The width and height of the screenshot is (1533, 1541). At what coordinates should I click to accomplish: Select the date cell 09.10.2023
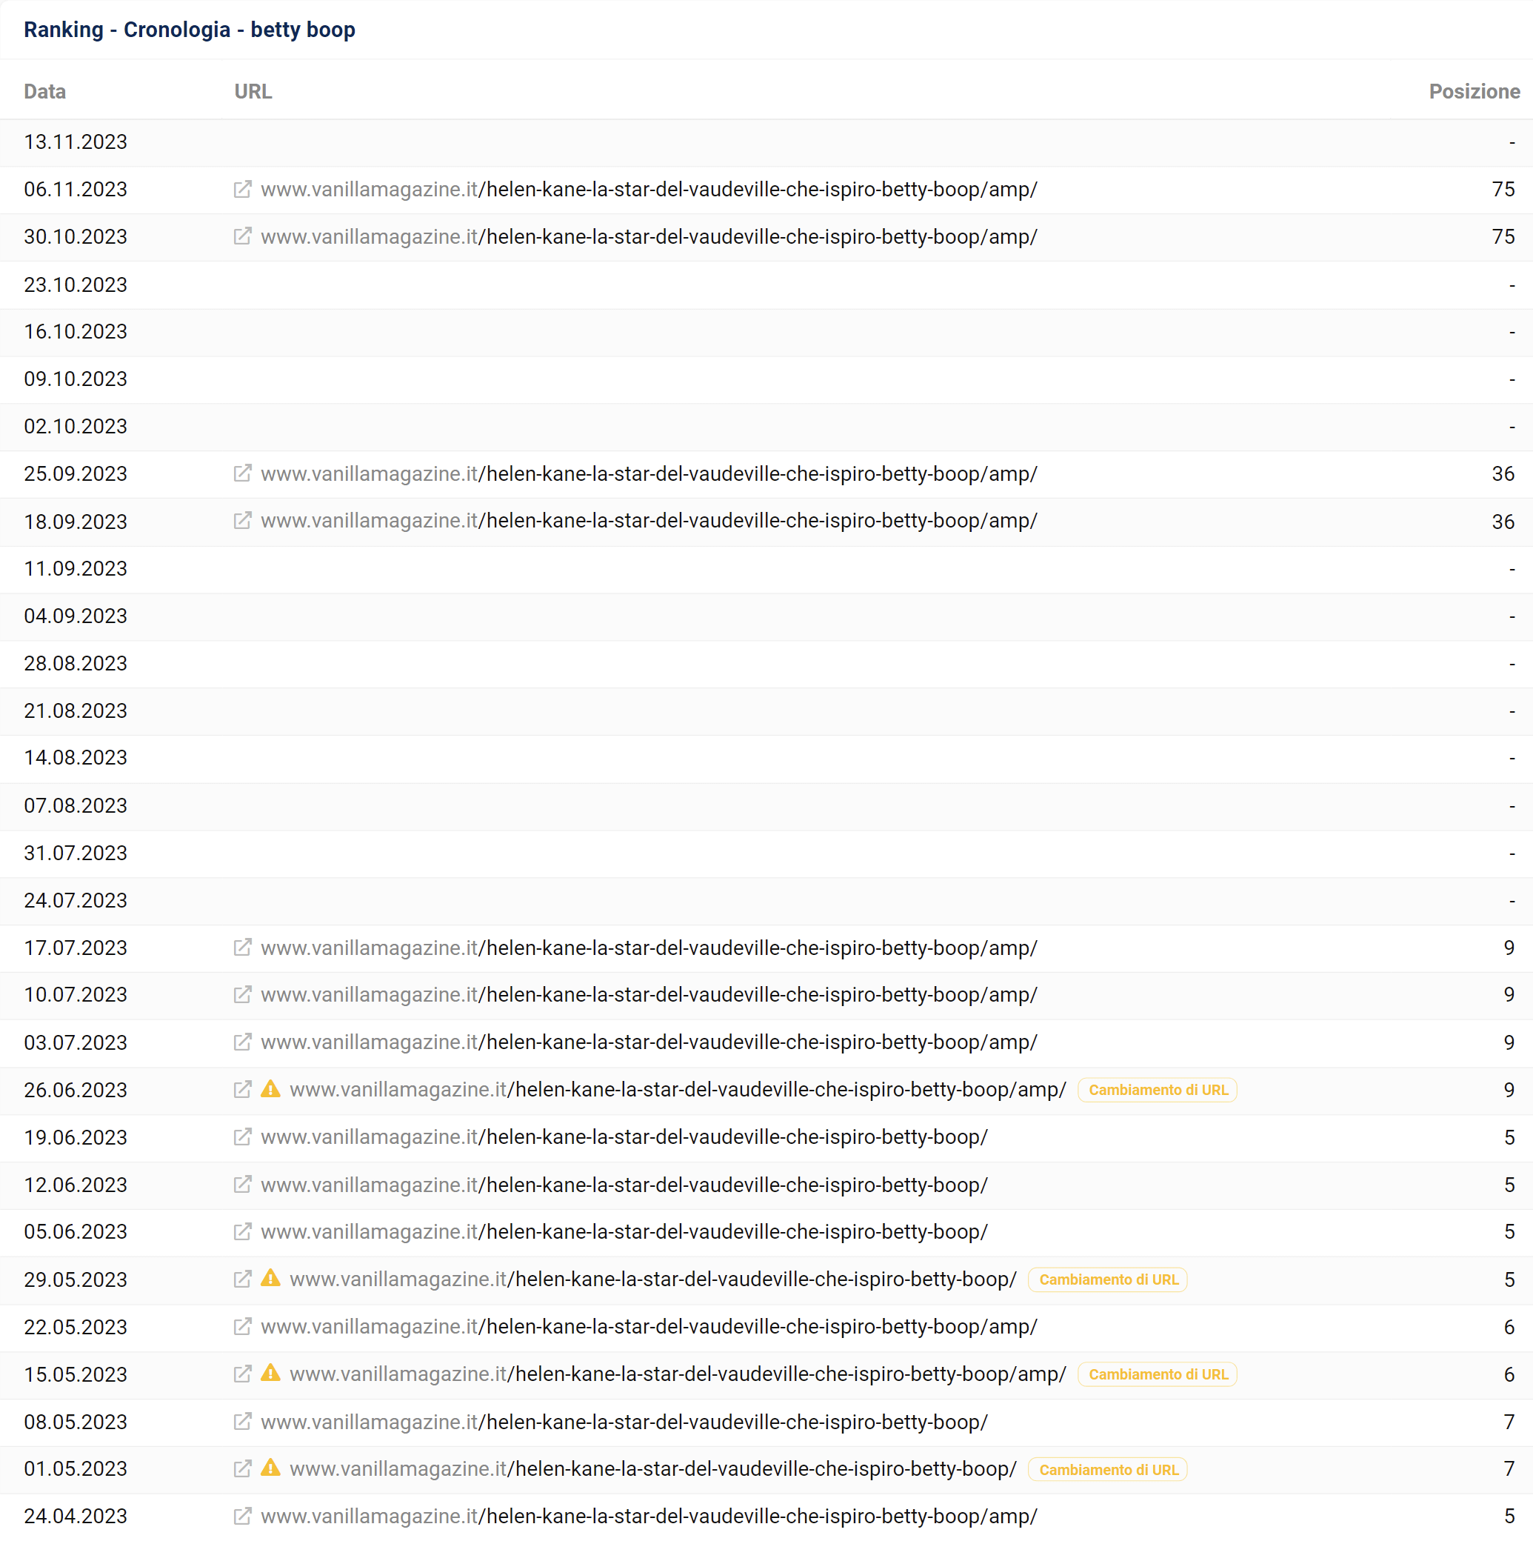[76, 379]
